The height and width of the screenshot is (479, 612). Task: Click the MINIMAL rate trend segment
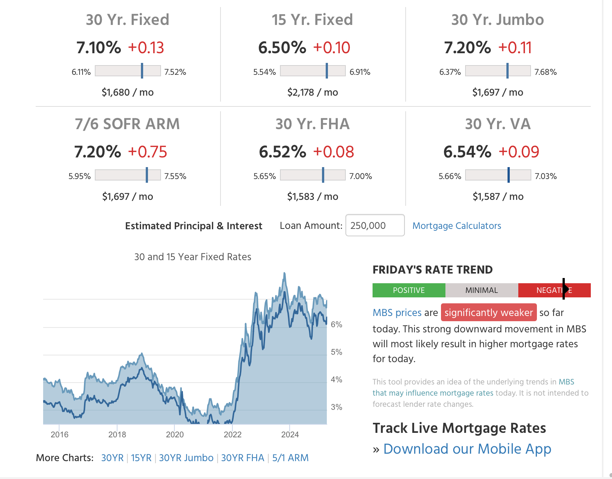[x=481, y=290]
